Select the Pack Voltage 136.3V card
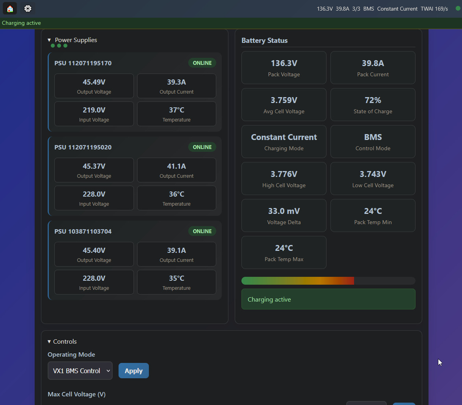Image resolution: width=462 pixels, height=405 pixels. pos(284,68)
